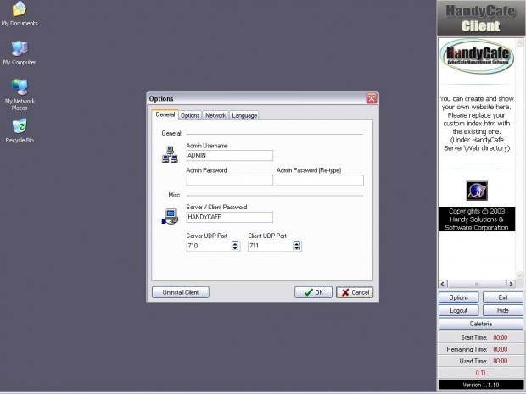The height and width of the screenshot is (394, 526).
Task: Click the Hide button
Action: pos(502,310)
